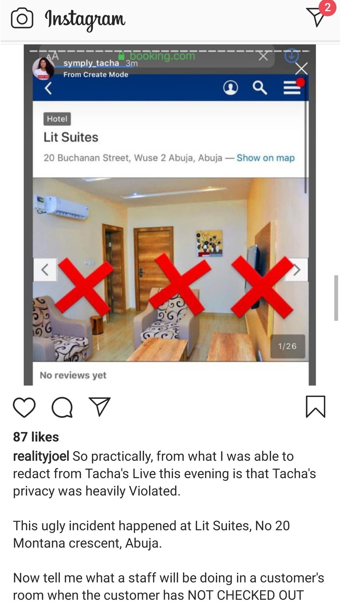View the 87 likes list
The height and width of the screenshot is (615, 340).
tap(36, 437)
